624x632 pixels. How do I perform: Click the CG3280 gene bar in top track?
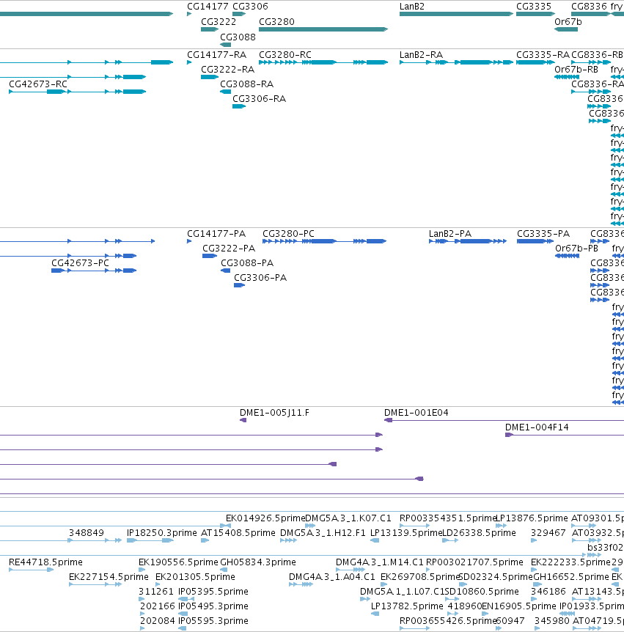tap(323, 29)
